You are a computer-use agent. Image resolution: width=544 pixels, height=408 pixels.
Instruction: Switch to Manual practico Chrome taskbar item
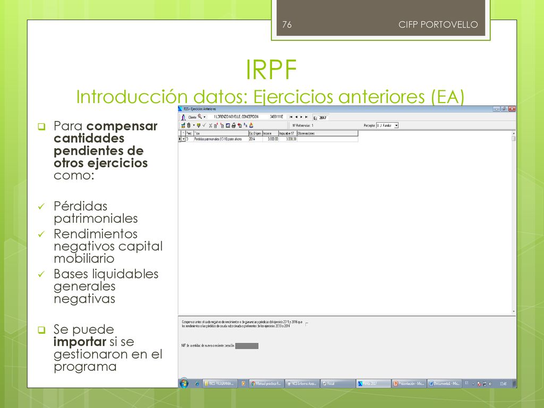click(x=267, y=384)
